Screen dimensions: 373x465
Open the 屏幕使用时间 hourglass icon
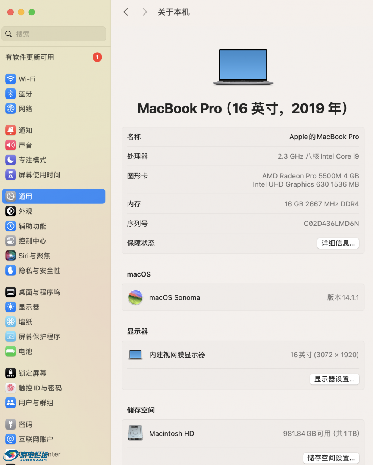click(10, 175)
